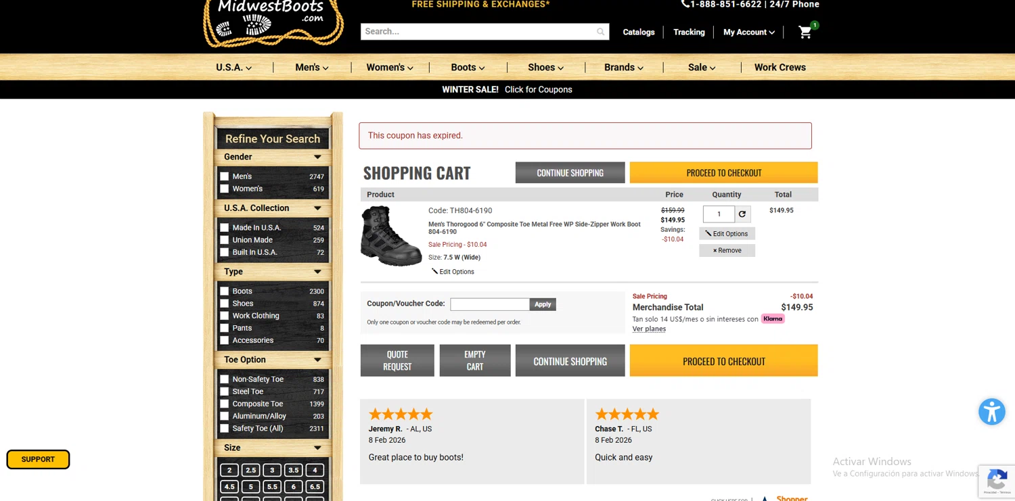The image size is (1015, 501).
Task: Click into the search box
Action: (x=478, y=32)
